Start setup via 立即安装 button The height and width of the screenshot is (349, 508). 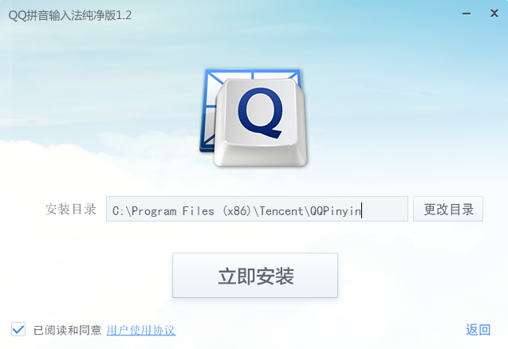255,275
